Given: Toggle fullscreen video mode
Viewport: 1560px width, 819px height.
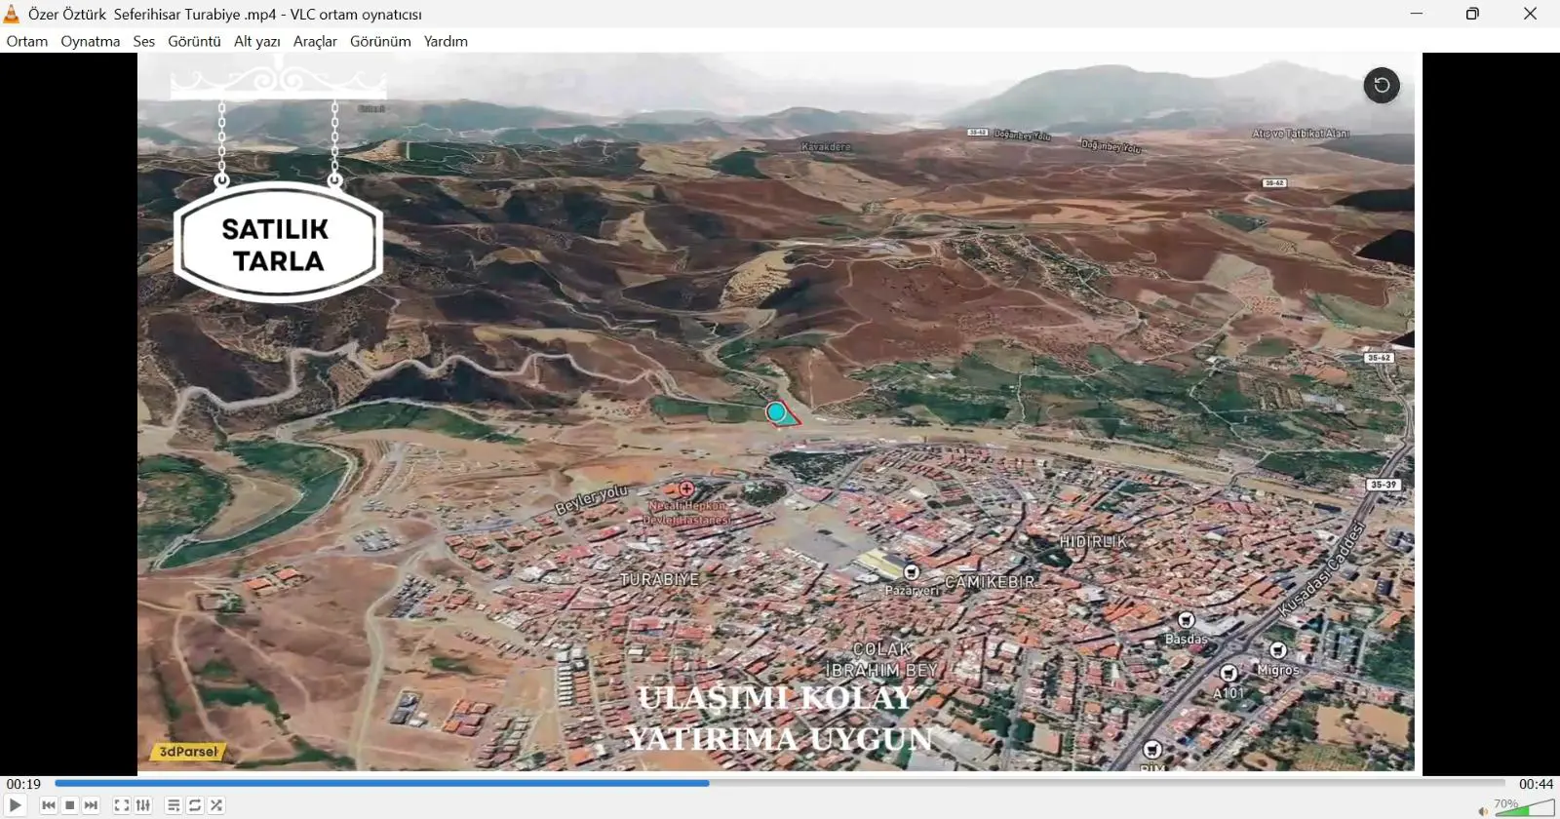Looking at the screenshot, I should tap(122, 805).
